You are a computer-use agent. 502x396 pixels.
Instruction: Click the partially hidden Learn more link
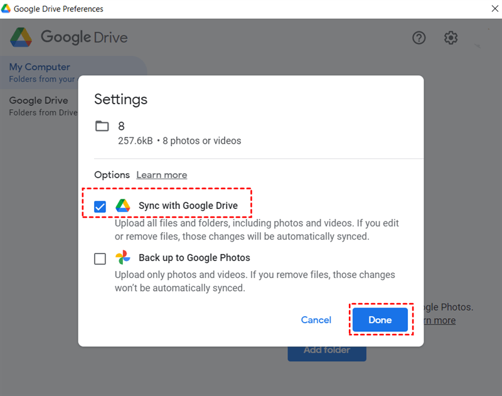click(441, 320)
